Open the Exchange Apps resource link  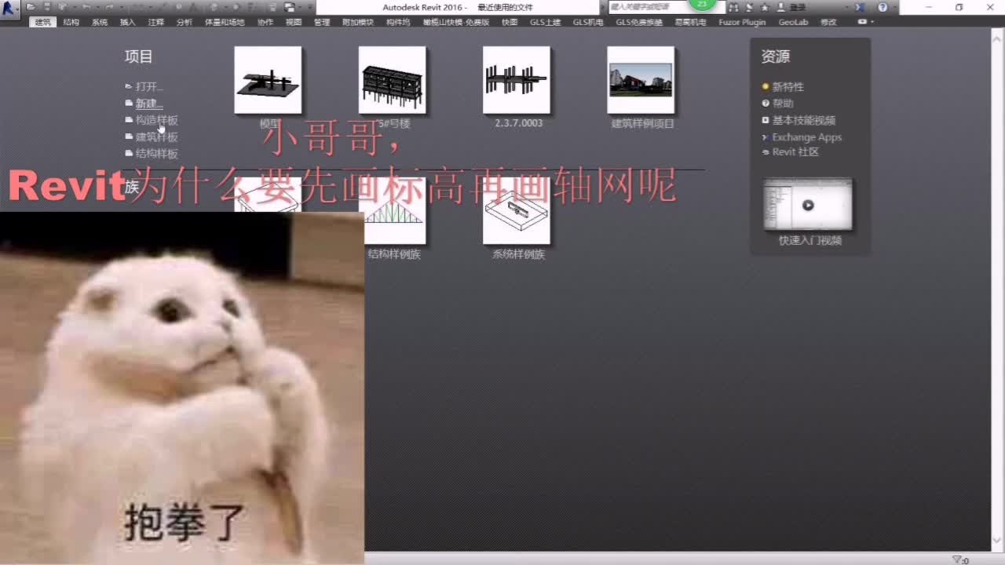click(x=806, y=137)
